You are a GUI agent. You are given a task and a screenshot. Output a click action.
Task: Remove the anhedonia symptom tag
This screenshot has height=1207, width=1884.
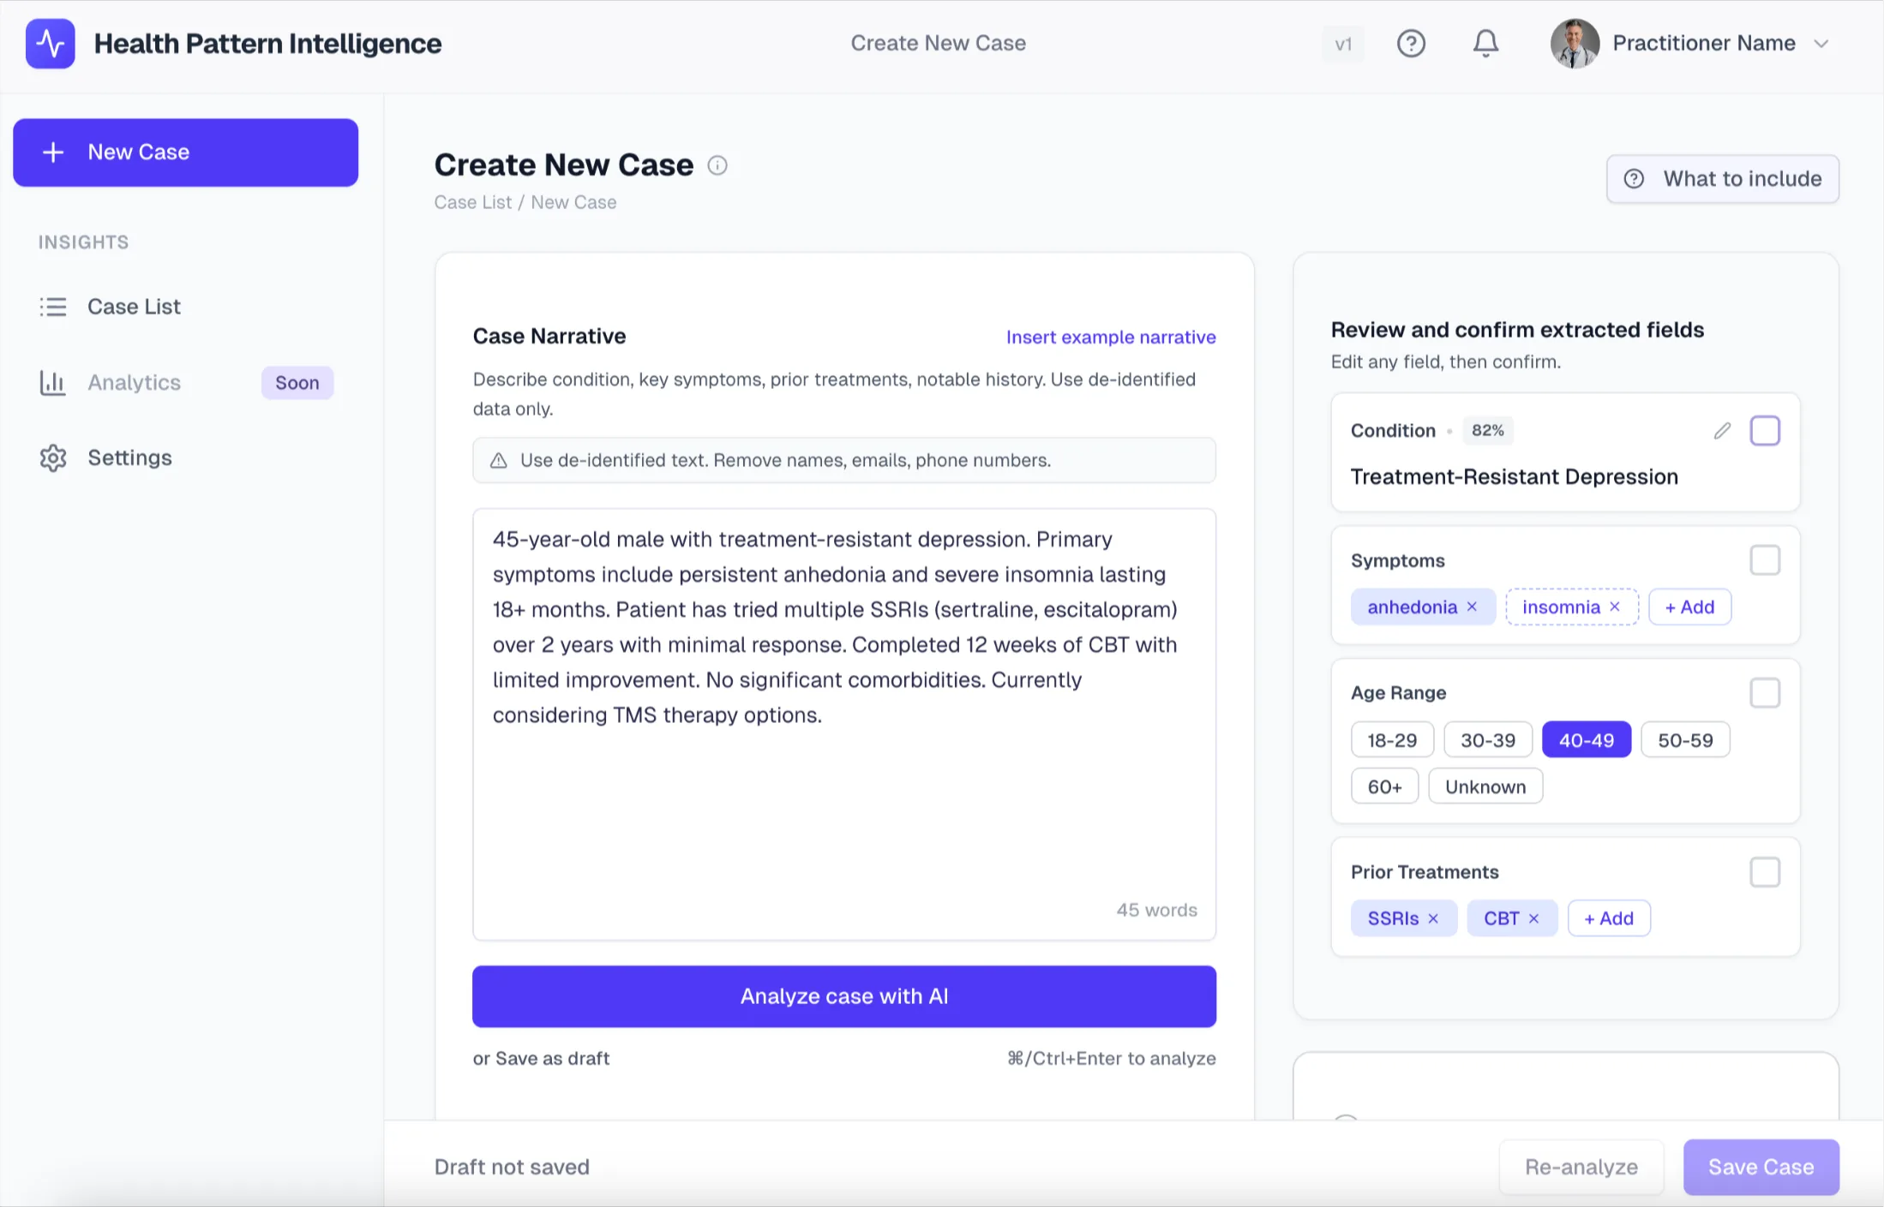(1472, 607)
